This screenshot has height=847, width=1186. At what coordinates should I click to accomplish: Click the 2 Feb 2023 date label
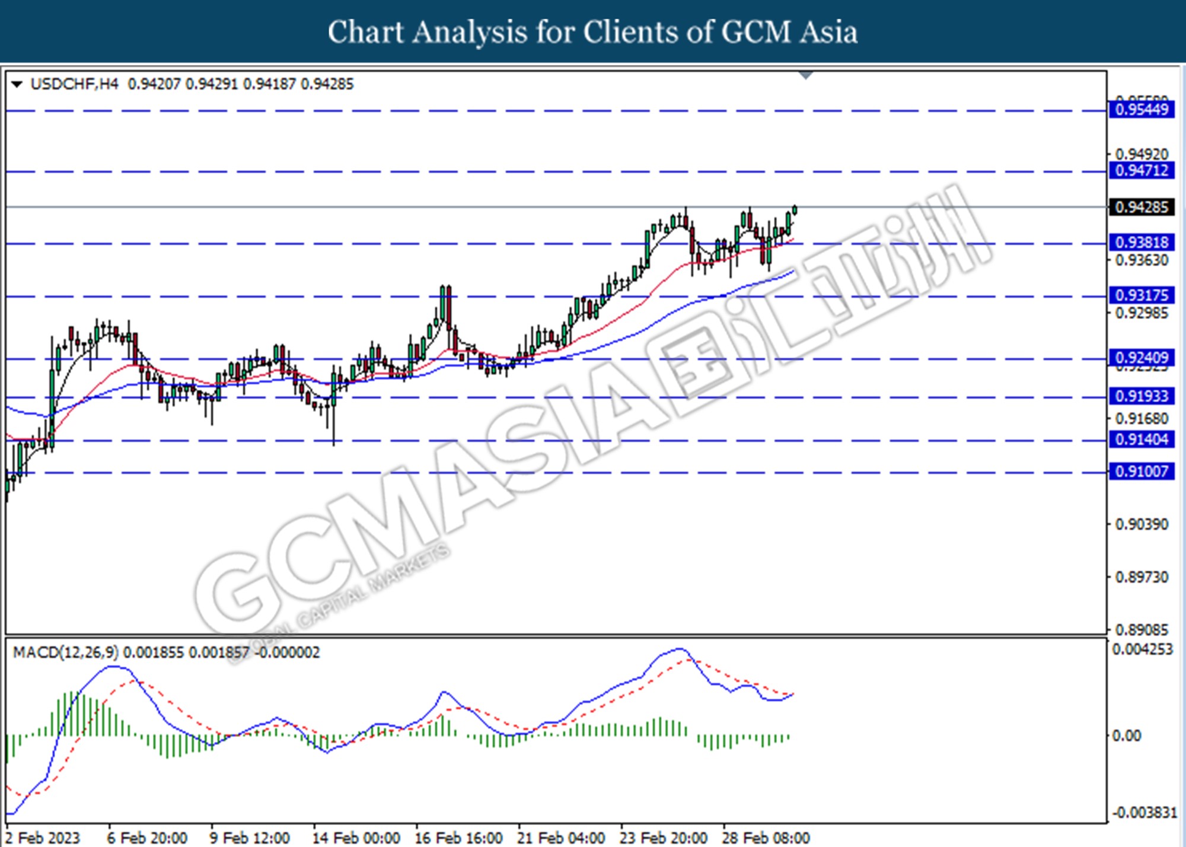(x=42, y=838)
